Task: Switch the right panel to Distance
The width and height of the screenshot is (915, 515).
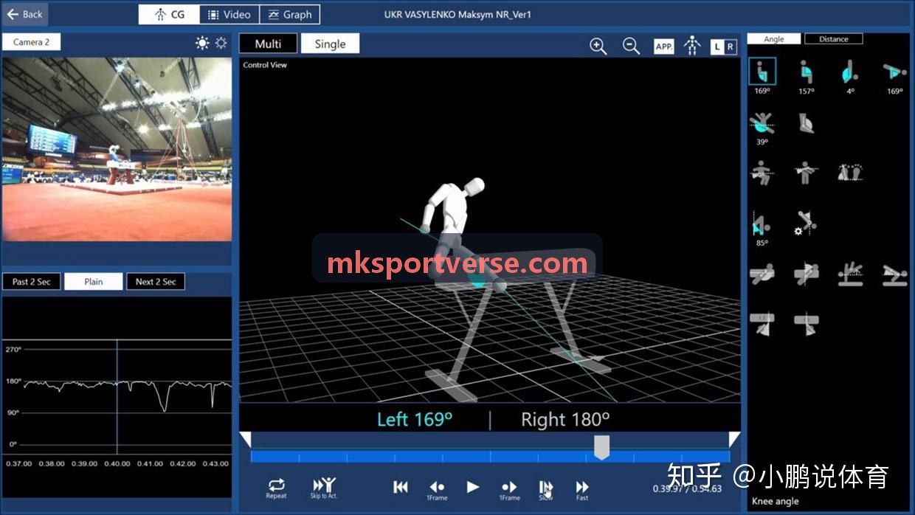Action: click(x=833, y=39)
